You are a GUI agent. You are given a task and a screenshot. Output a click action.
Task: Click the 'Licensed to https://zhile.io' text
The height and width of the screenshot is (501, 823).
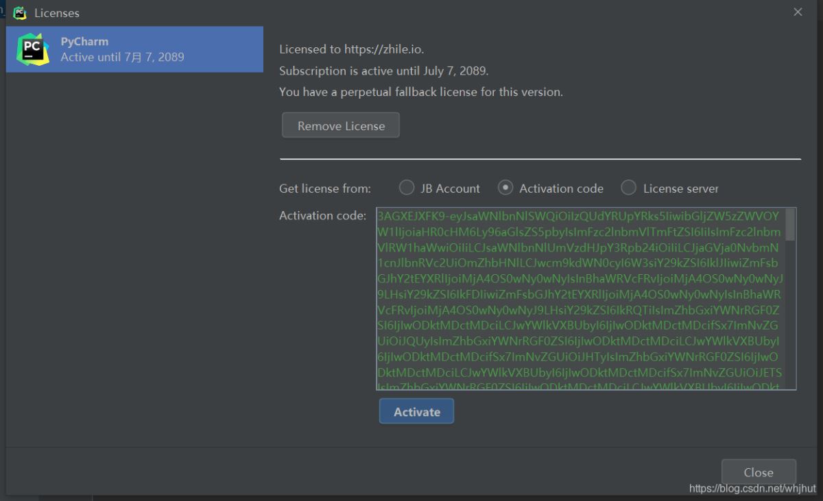coord(356,49)
